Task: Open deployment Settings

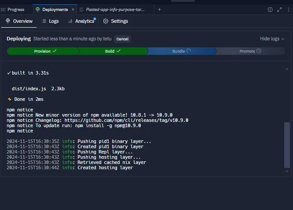Action: tap(115, 21)
